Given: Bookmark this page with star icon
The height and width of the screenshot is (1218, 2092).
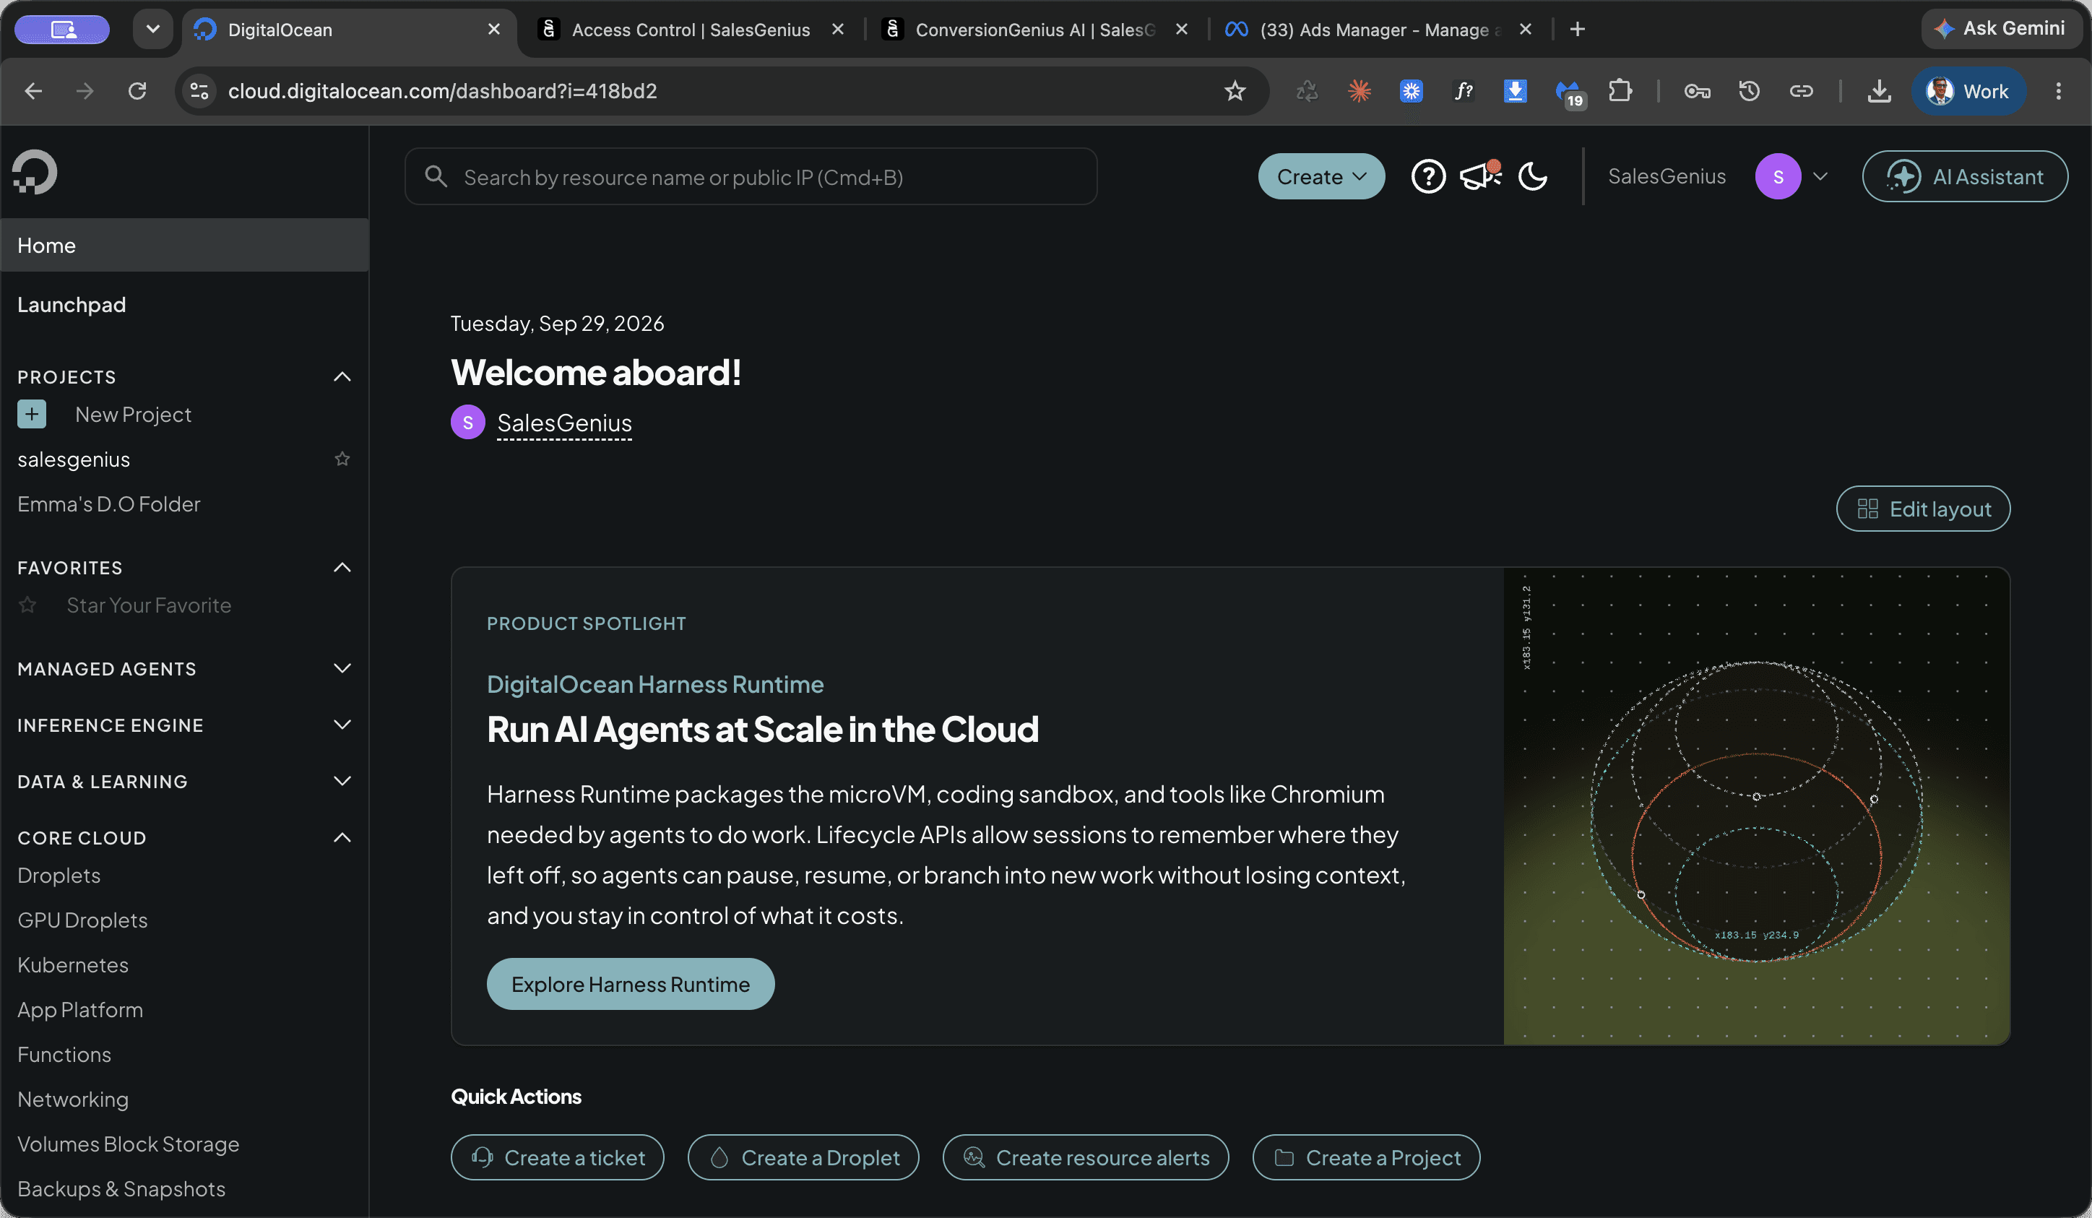Looking at the screenshot, I should click(1235, 90).
